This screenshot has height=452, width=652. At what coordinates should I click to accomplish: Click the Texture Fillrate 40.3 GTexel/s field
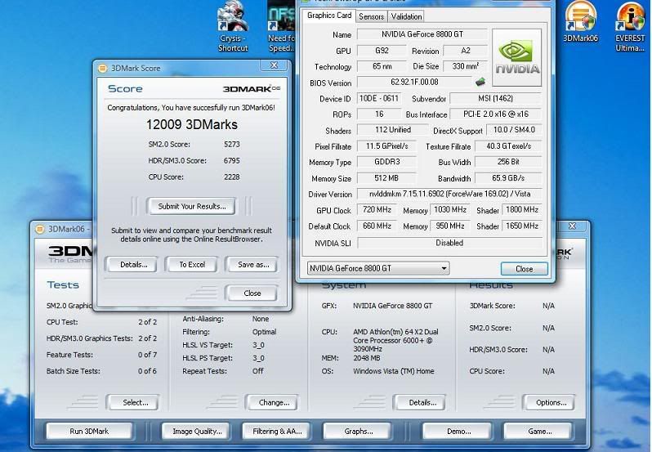[508, 146]
